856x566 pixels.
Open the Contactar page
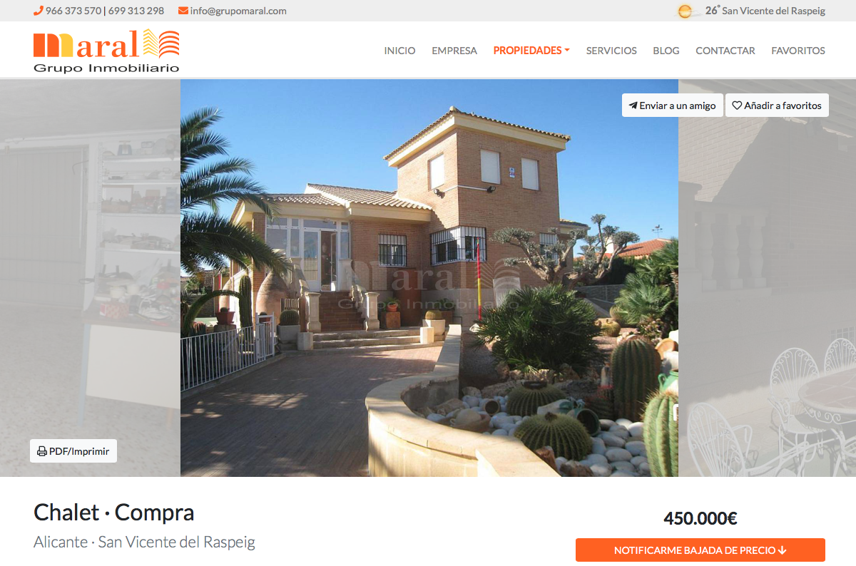click(725, 51)
